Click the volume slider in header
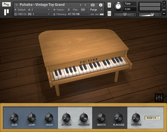The height and width of the screenshot is (132, 167). pyautogui.click(x=150, y=15)
